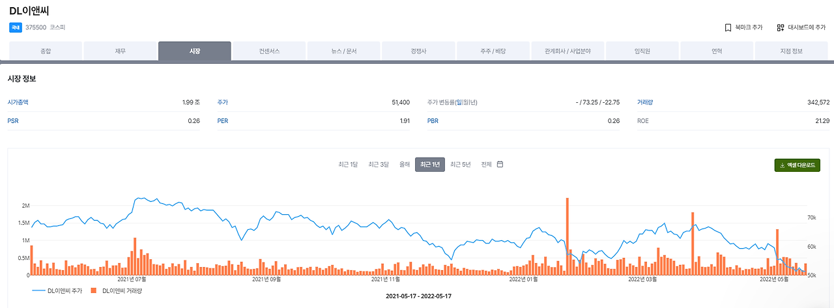Screen dimensions: 834x308
Task: Open the 시가총액 link
Action: 18,102
